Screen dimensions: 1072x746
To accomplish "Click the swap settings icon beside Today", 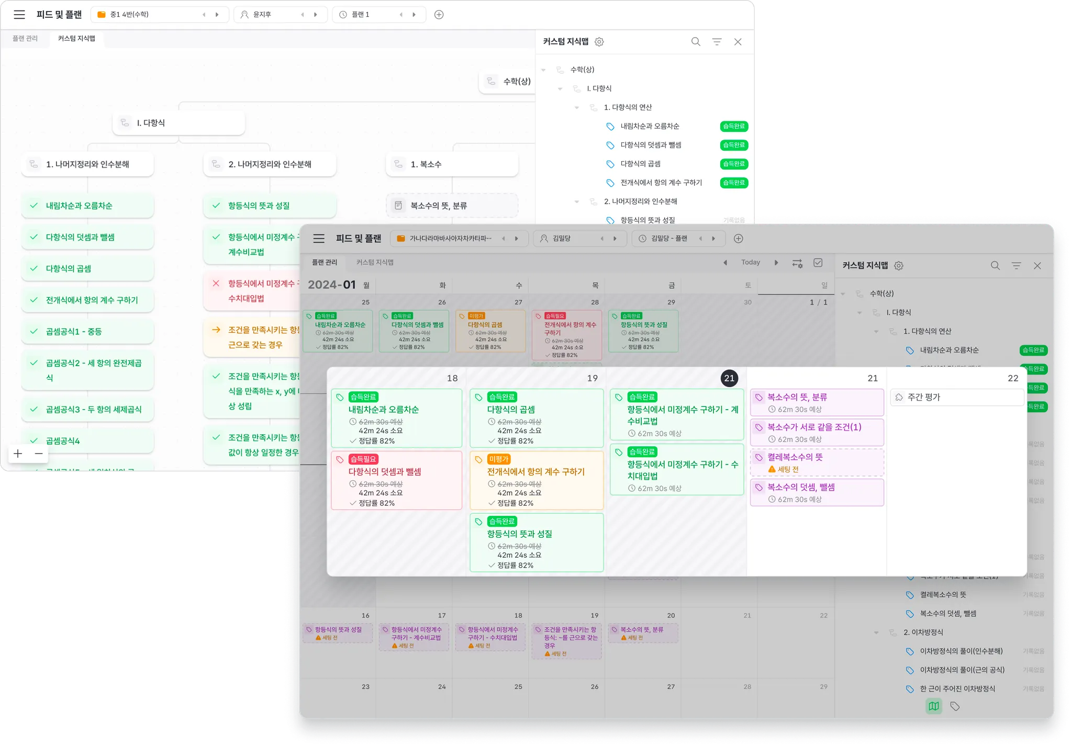I will click(x=797, y=263).
